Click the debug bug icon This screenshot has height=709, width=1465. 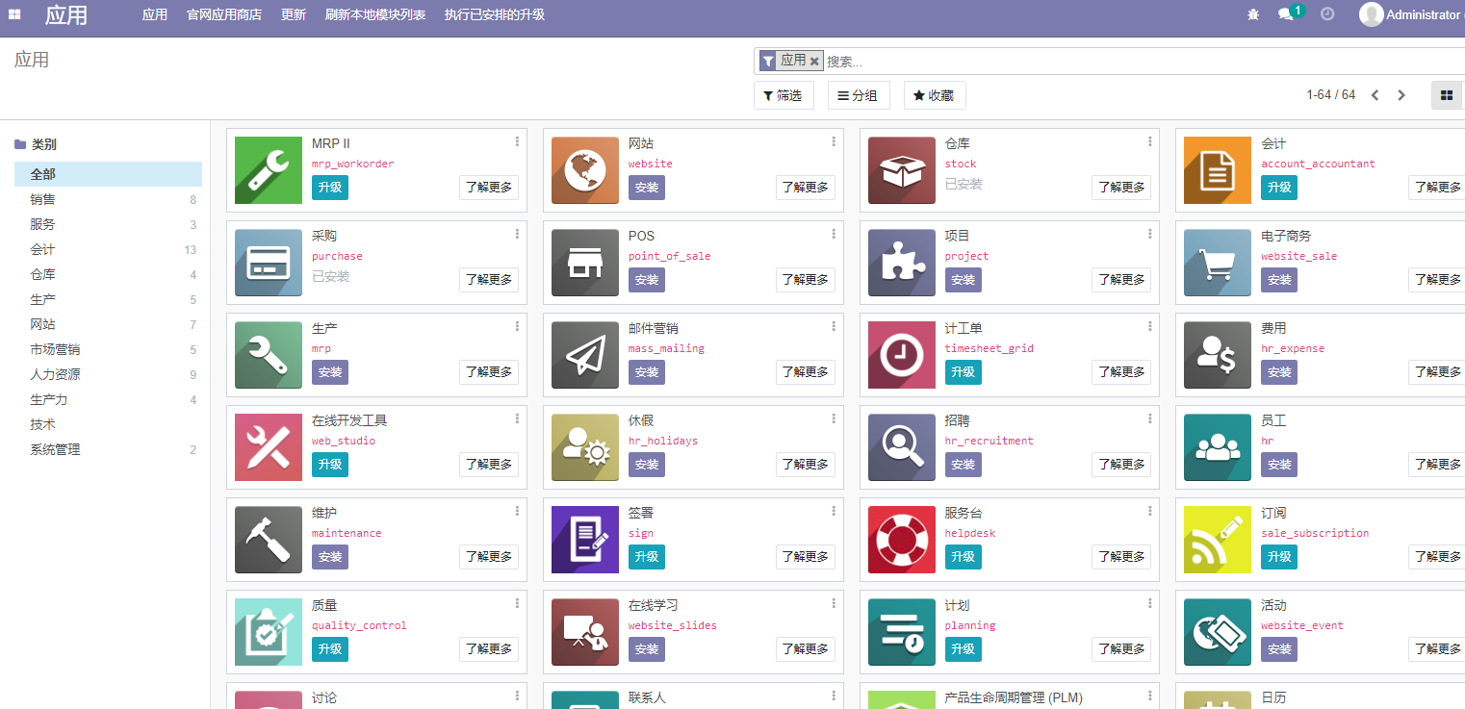pos(1252,14)
